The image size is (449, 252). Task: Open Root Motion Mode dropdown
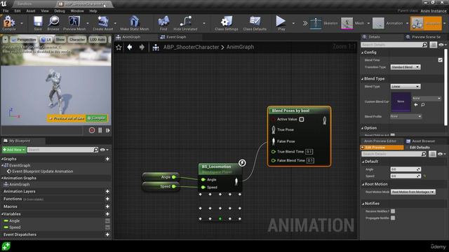point(413,192)
